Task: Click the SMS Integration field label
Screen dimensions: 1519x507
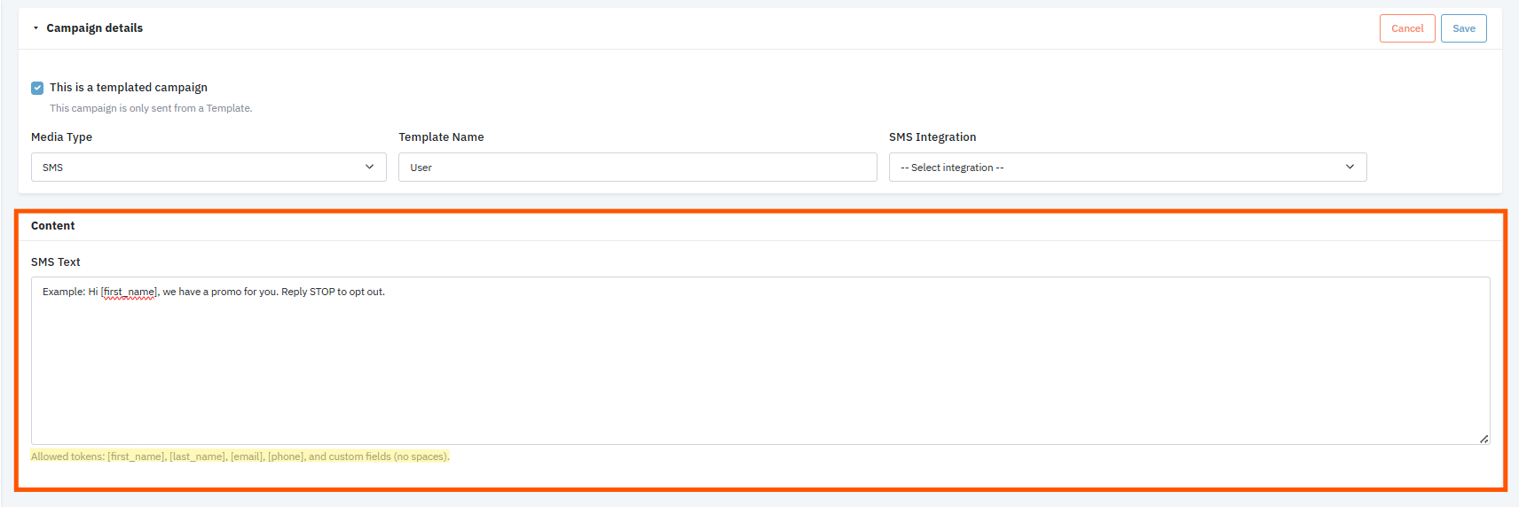Action: 933,137
